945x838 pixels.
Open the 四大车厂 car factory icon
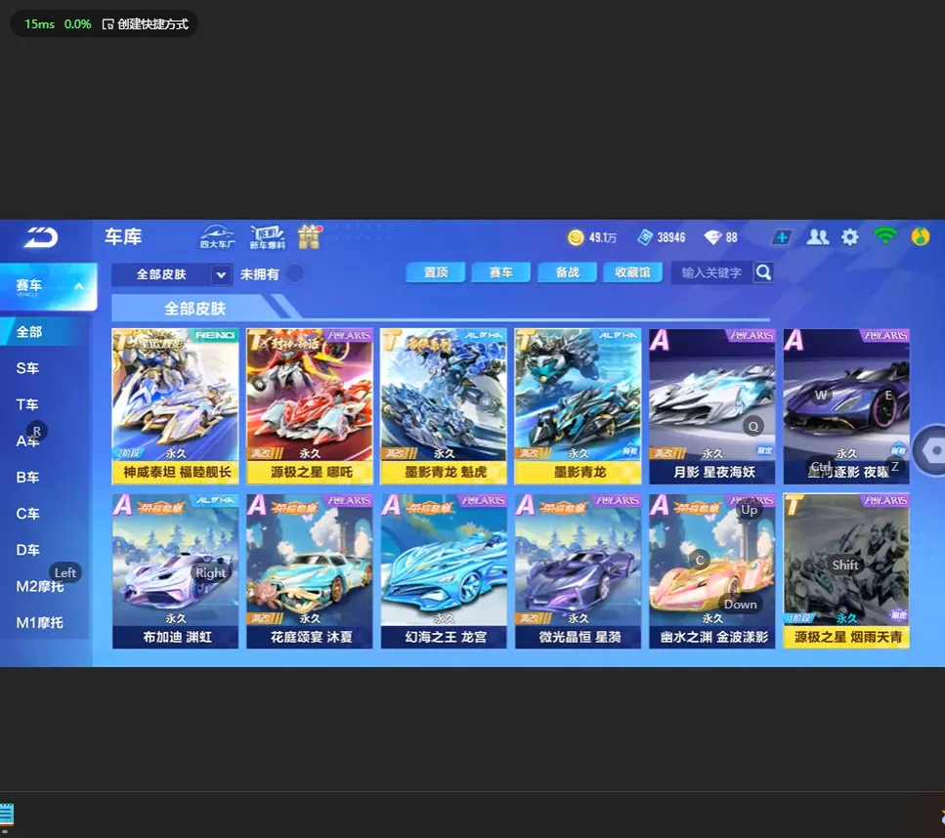click(217, 236)
